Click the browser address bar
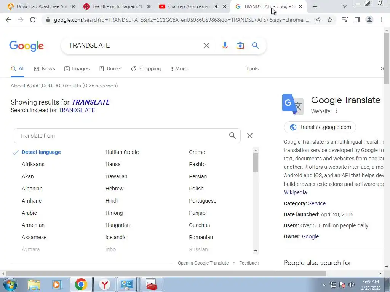Viewport: 390px width, 292px height. pos(182,20)
